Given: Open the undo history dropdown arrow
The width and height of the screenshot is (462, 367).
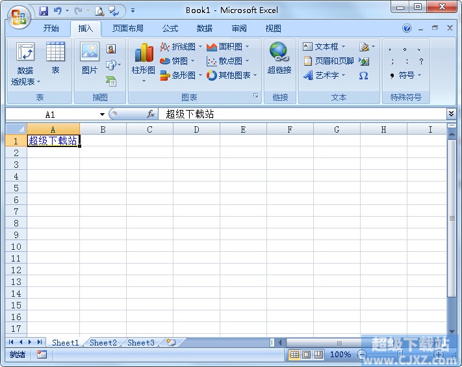Looking at the screenshot, I should pyautogui.click(x=67, y=11).
